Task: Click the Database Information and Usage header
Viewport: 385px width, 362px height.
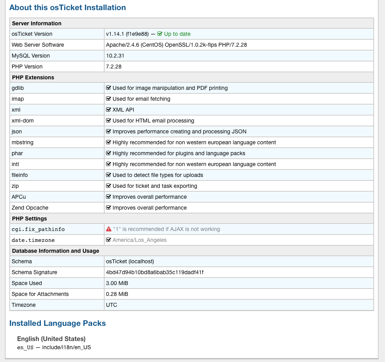Action: coord(56,251)
